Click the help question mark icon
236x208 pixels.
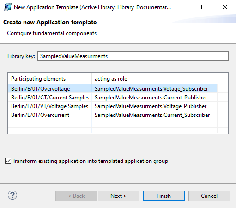point(12,195)
